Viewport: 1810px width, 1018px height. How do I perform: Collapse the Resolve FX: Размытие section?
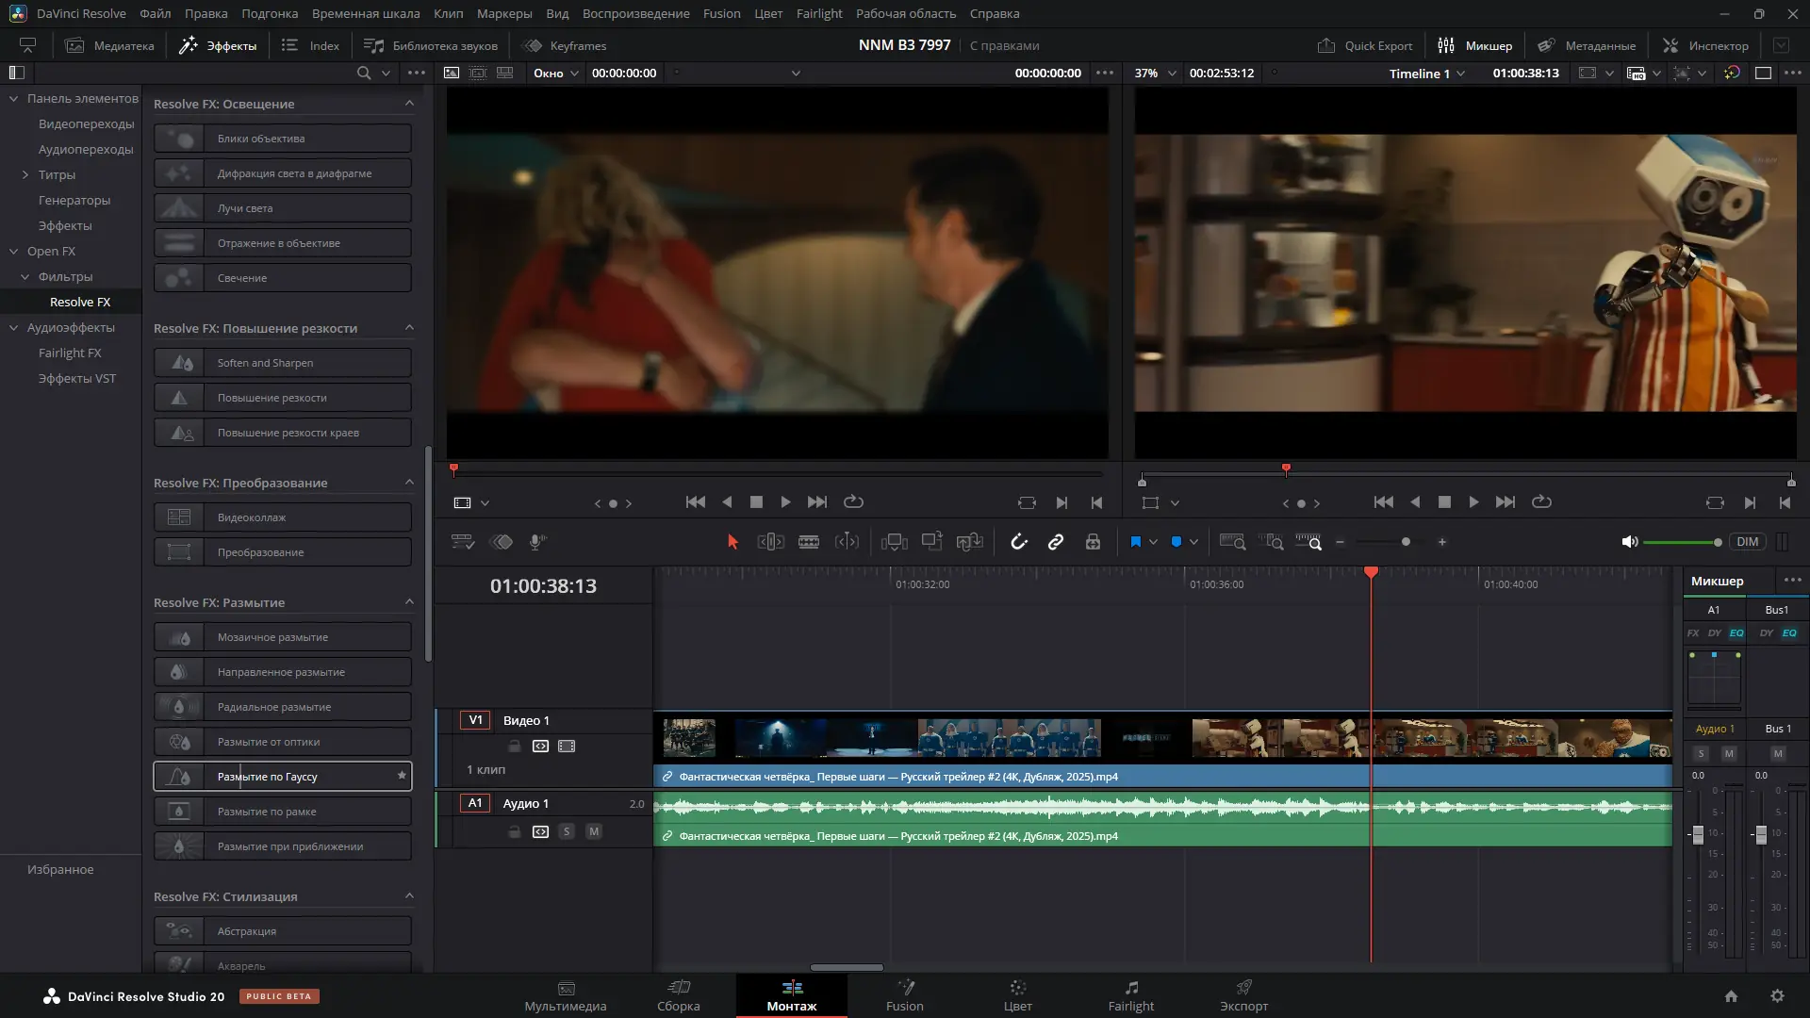tap(409, 602)
